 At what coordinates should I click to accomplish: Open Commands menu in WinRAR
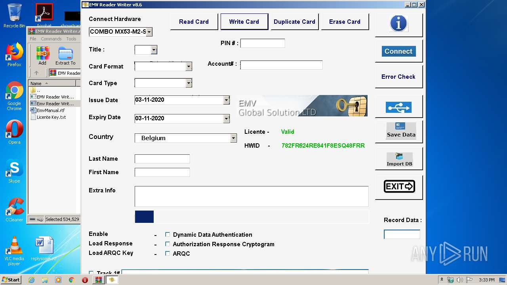(51, 39)
